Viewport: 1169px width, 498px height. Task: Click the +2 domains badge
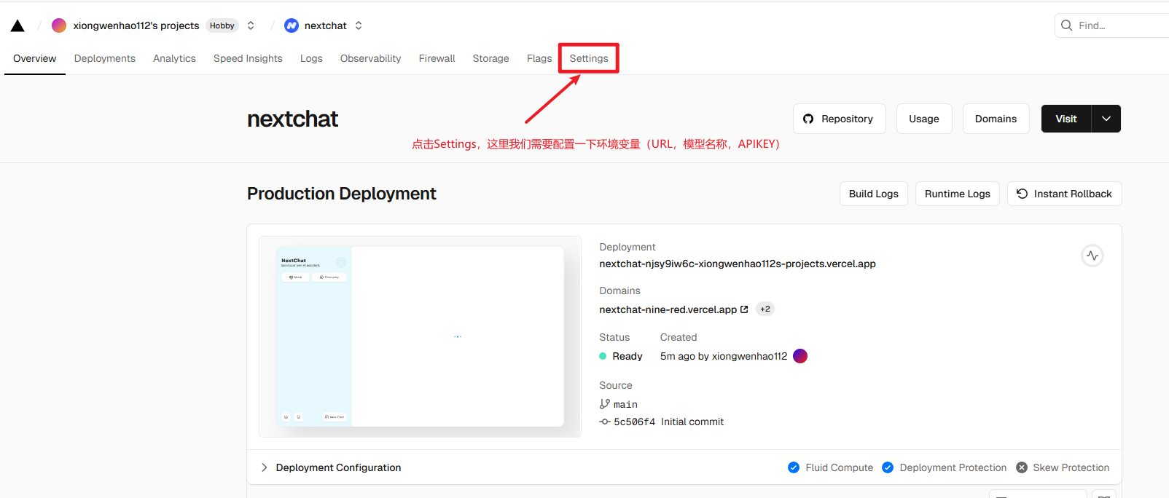pyautogui.click(x=765, y=309)
